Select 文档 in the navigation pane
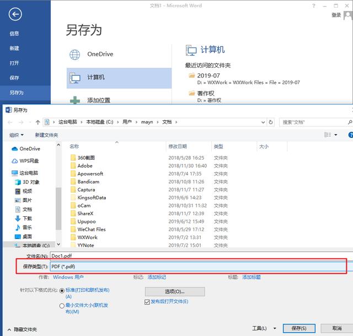 (23, 210)
